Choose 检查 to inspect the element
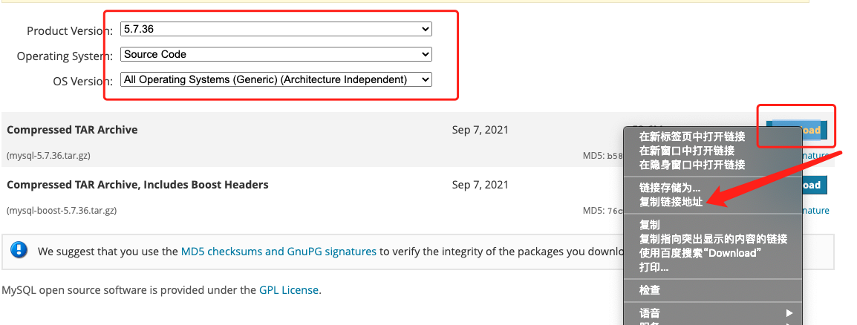This screenshot has width=857, height=325. [x=650, y=290]
